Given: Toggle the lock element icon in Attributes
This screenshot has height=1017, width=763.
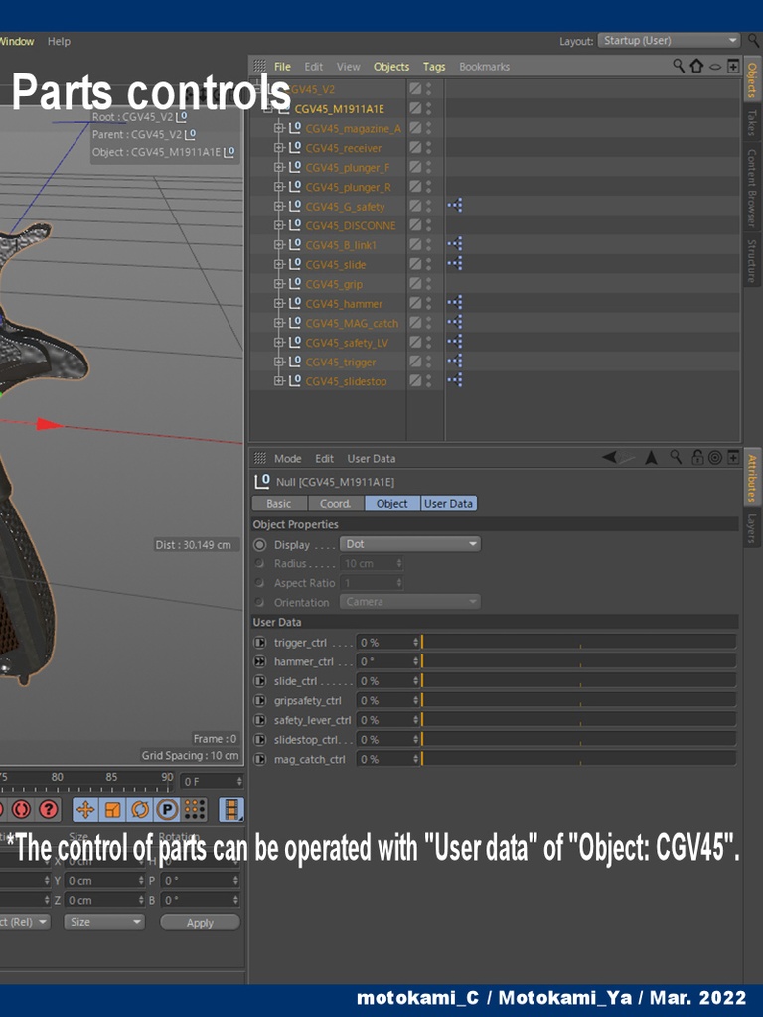Looking at the screenshot, I should [x=697, y=457].
